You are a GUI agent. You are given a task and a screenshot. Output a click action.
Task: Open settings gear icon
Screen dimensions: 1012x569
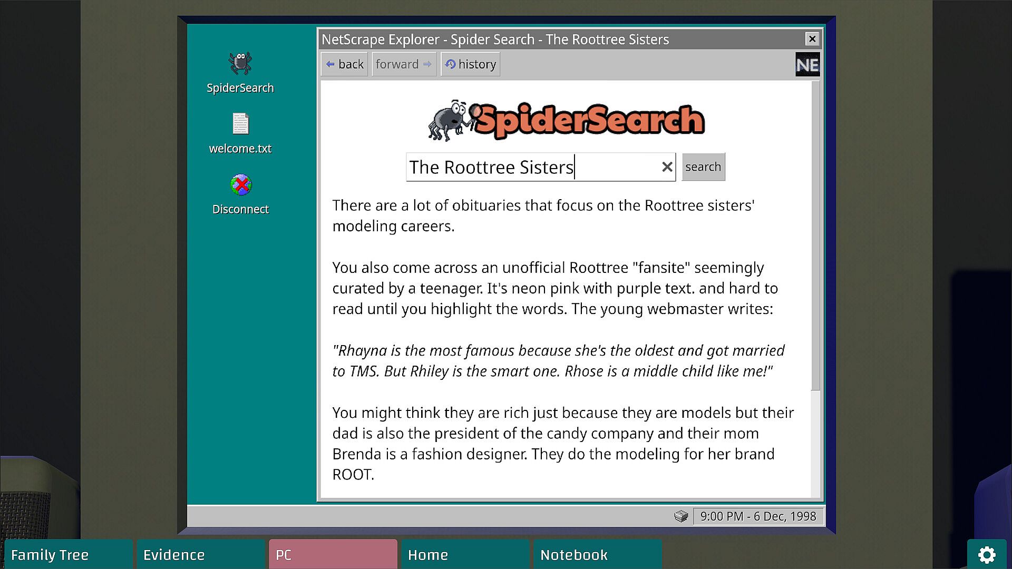point(986,554)
